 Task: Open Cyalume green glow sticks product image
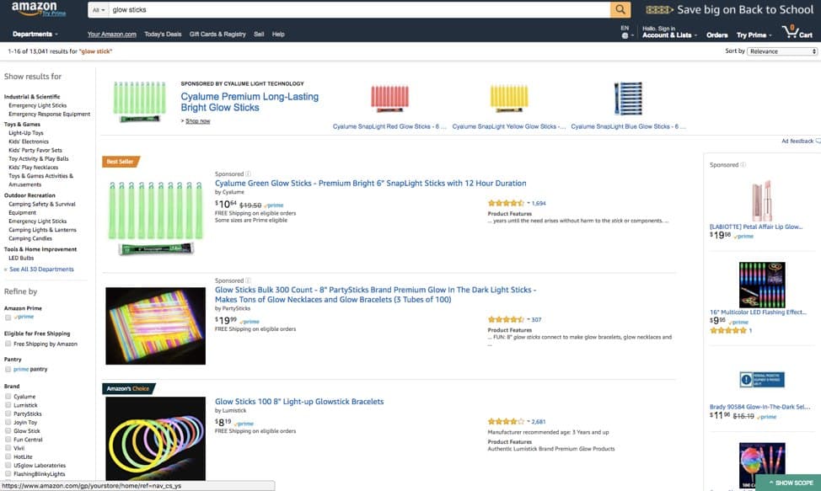155,217
